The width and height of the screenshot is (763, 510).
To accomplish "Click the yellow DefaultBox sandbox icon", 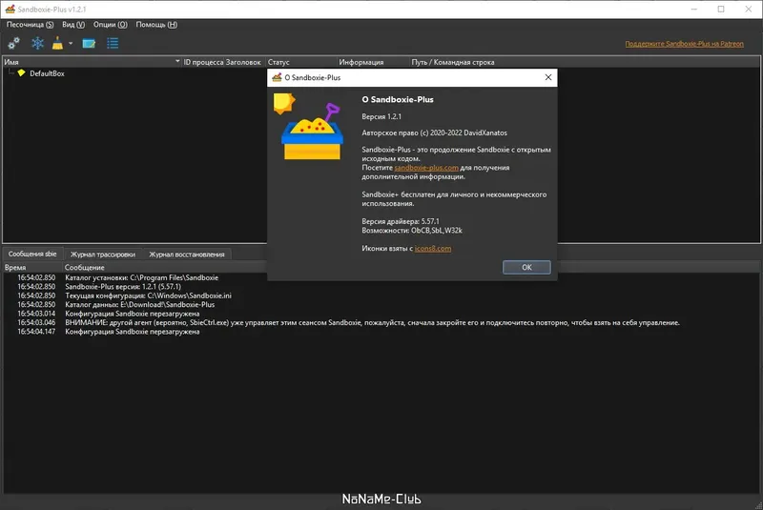I will click(21, 73).
